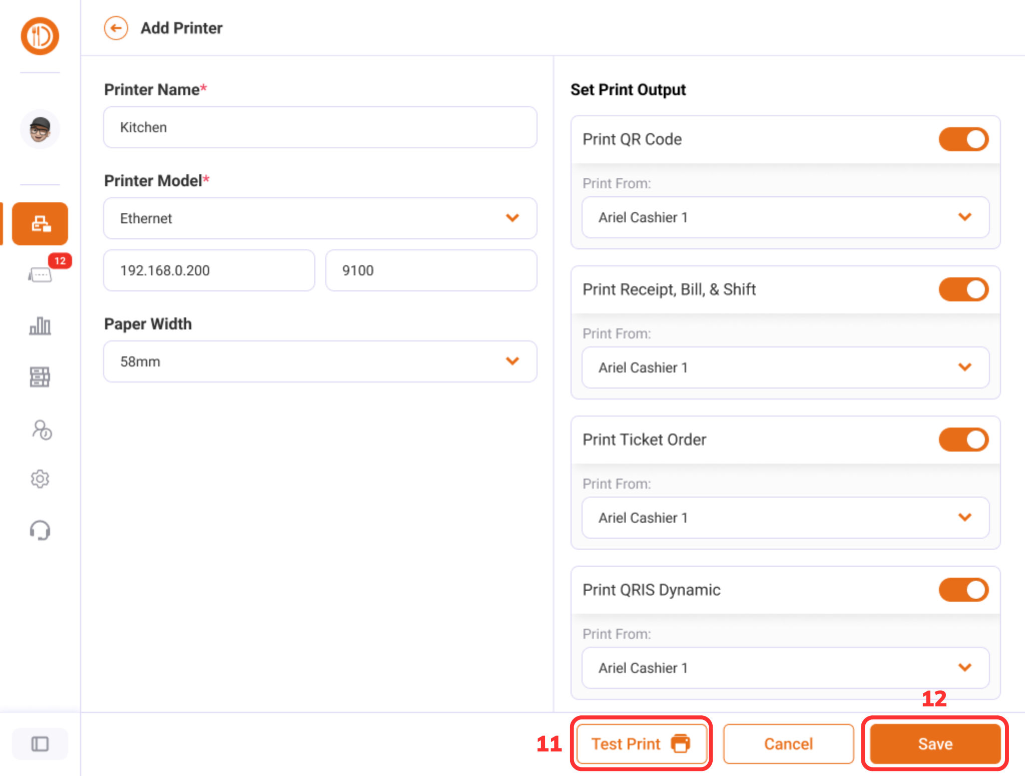Open orders icon with 12 badge
Screen dimensions: 1025x776
click(x=40, y=274)
